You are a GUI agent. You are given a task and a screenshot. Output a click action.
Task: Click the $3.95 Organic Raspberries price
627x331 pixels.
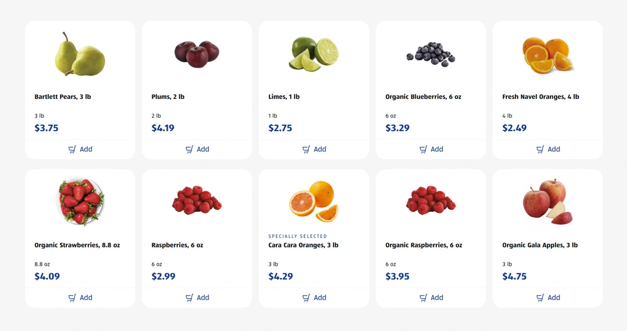397,276
